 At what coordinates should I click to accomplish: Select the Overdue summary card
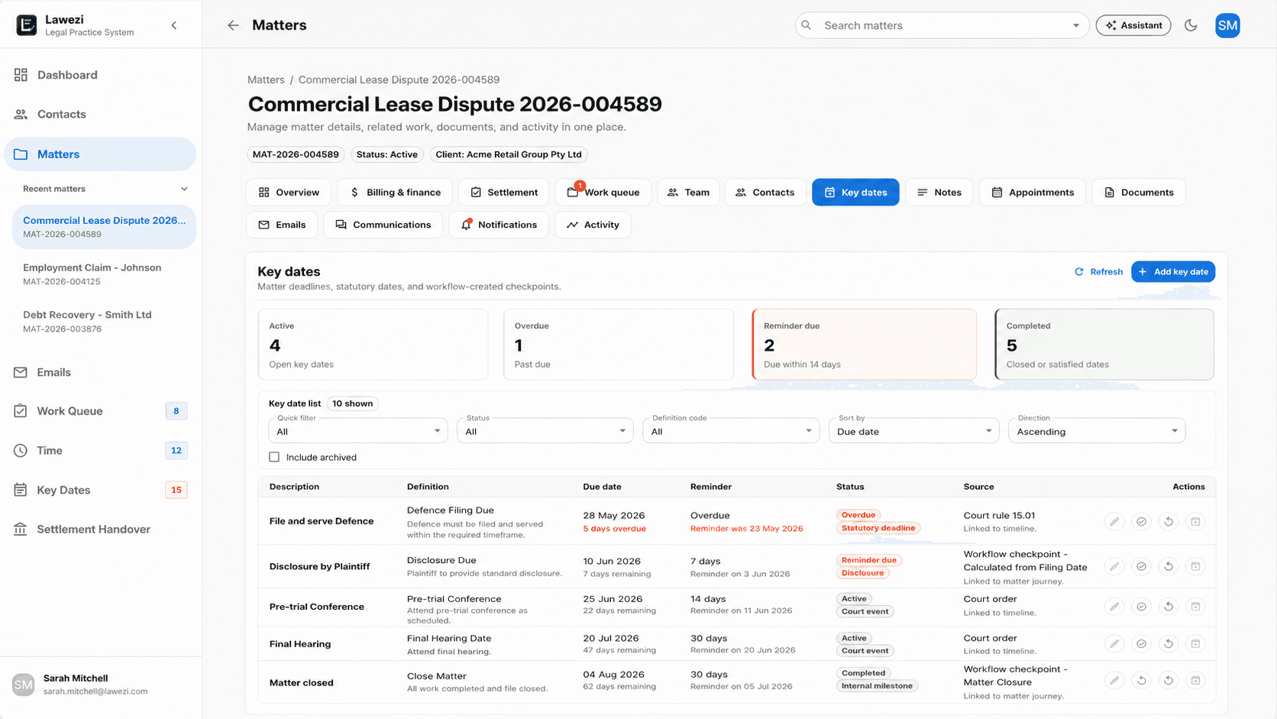pos(619,345)
